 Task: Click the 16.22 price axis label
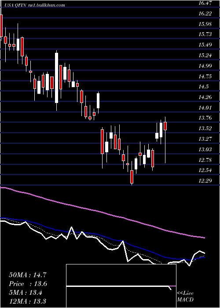click(205, 14)
